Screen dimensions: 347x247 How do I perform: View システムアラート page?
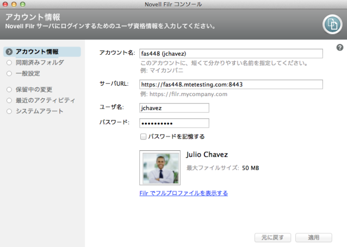coord(35,111)
